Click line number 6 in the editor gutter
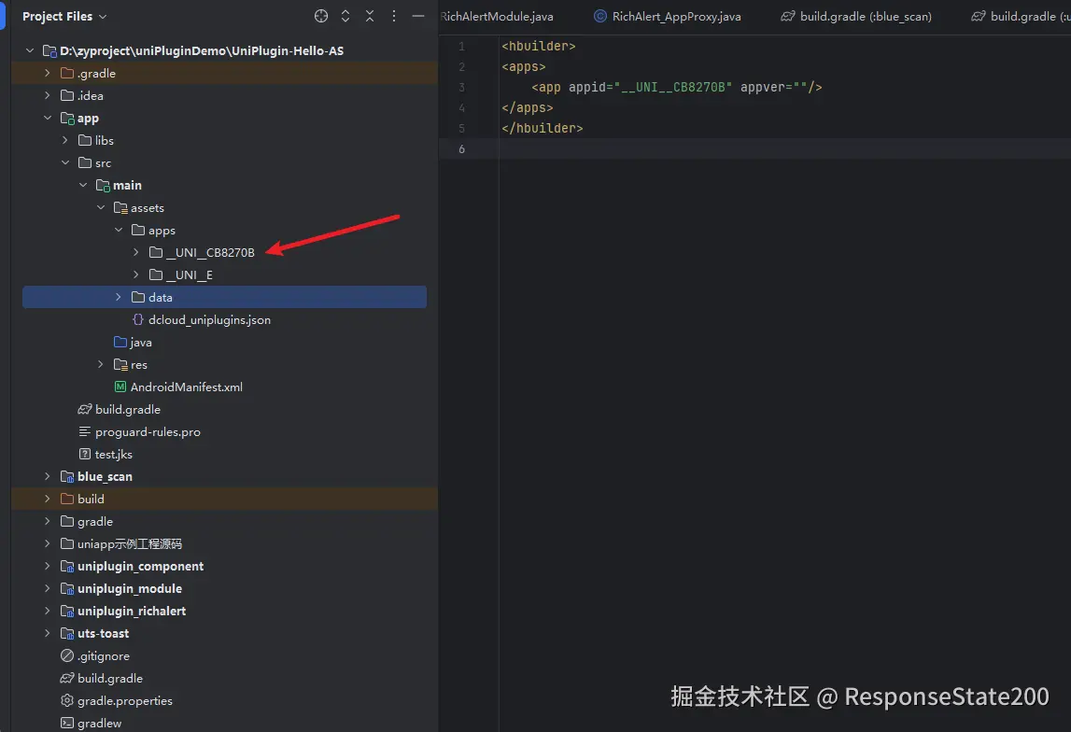 click(x=461, y=148)
